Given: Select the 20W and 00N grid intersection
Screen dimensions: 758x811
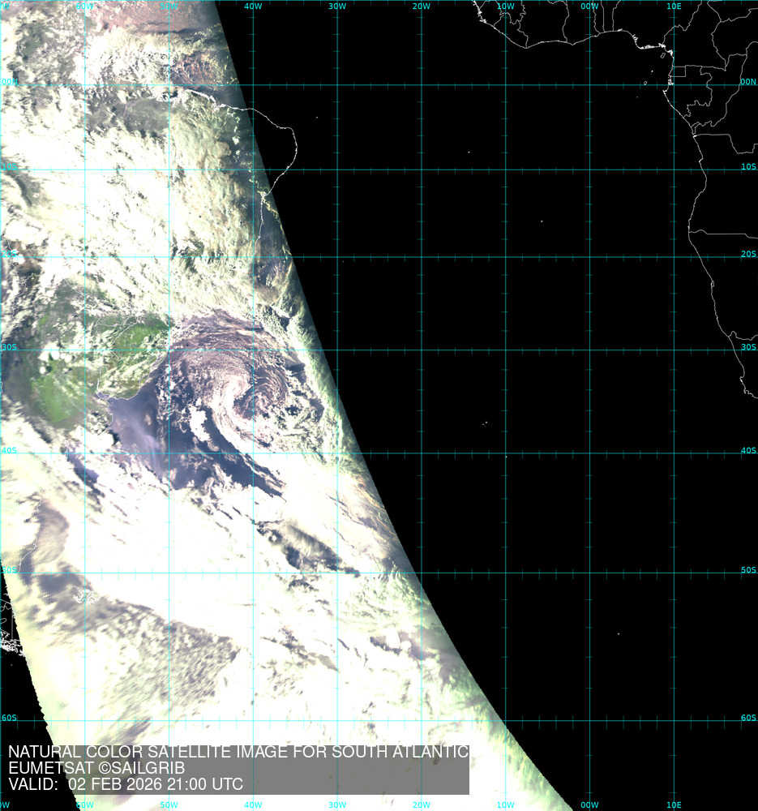Looking at the screenshot, I should [x=422, y=84].
